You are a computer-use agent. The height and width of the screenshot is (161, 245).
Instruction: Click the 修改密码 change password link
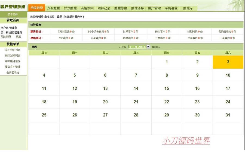coord(7,37)
